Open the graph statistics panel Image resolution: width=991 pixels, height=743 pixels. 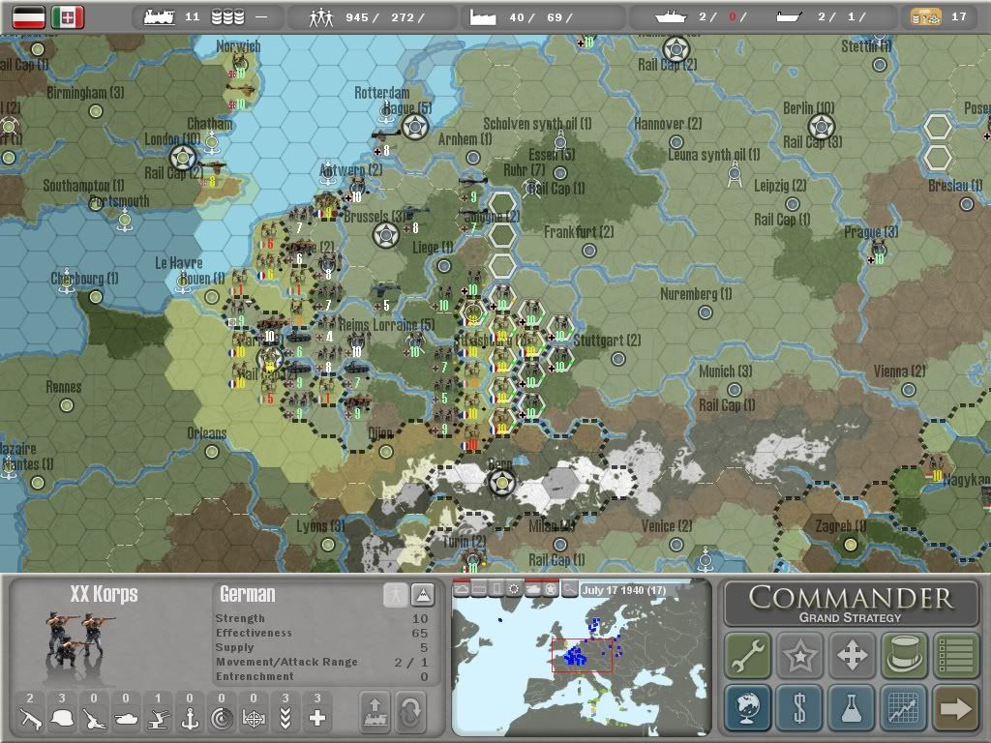coord(904,707)
